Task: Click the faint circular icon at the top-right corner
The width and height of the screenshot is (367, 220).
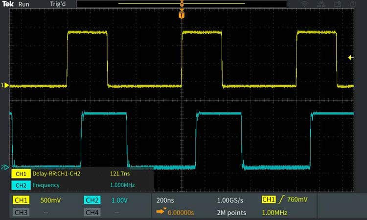Action: pyautogui.click(x=353, y=4)
